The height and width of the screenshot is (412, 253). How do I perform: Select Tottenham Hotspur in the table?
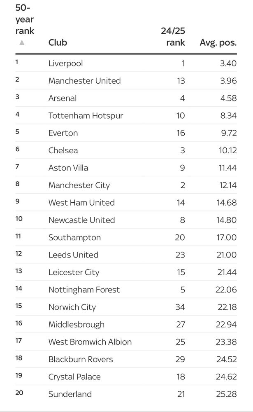pyautogui.click(x=86, y=116)
